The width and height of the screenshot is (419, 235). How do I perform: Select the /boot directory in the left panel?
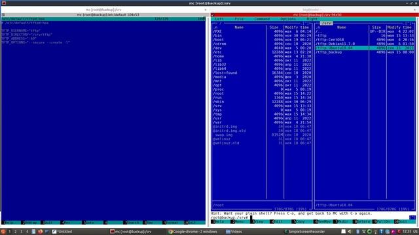262,40
